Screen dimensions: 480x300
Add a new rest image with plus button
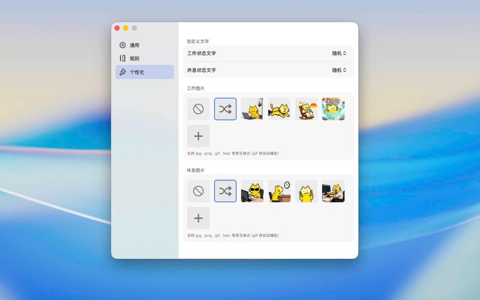click(x=199, y=218)
